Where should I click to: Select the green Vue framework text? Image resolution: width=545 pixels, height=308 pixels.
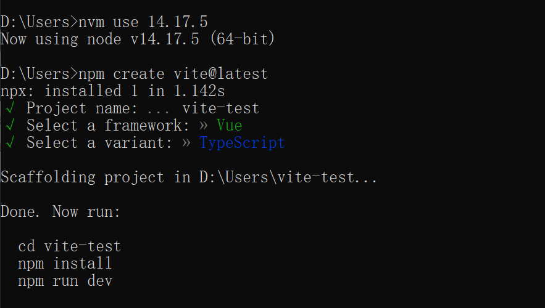pos(230,126)
